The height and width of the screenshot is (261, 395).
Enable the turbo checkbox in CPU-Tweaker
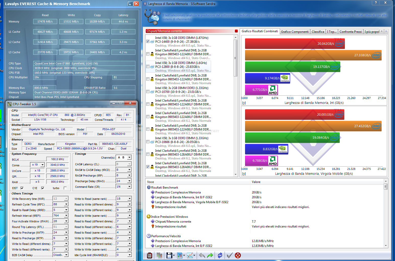65,188
